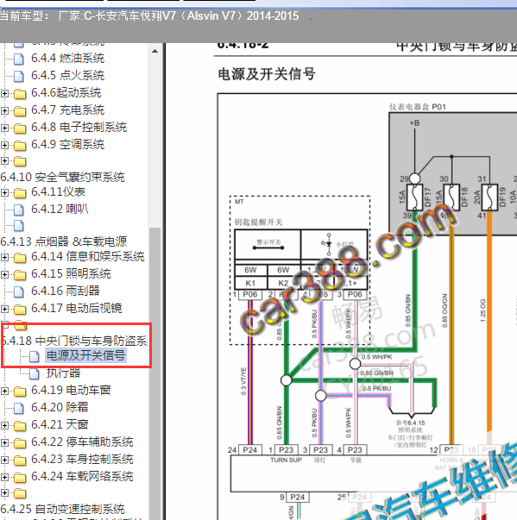Select the 6.4.16 雨刮器 document icon
517x520 pixels.
point(19,291)
